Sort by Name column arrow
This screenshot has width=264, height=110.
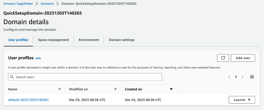coord(60,89)
